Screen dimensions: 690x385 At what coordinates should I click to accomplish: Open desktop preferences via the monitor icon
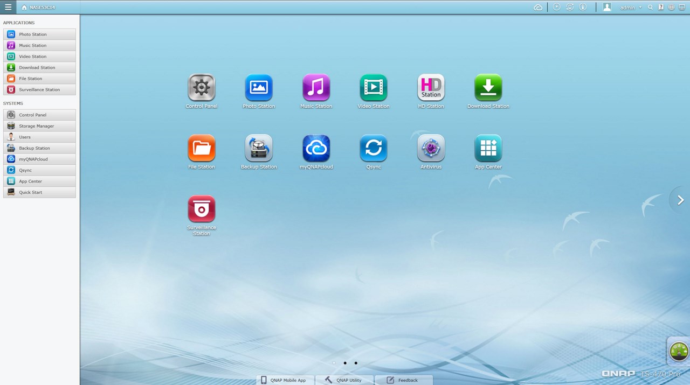tap(682, 8)
